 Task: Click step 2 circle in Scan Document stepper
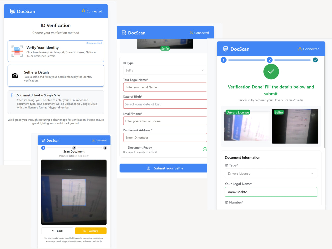[x=74, y=148]
